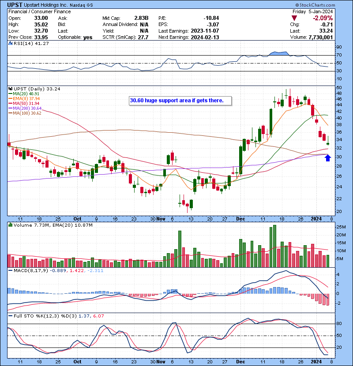Click the tallest green volume bar in December
Screen dimensions: 353x366
[x=274, y=246]
